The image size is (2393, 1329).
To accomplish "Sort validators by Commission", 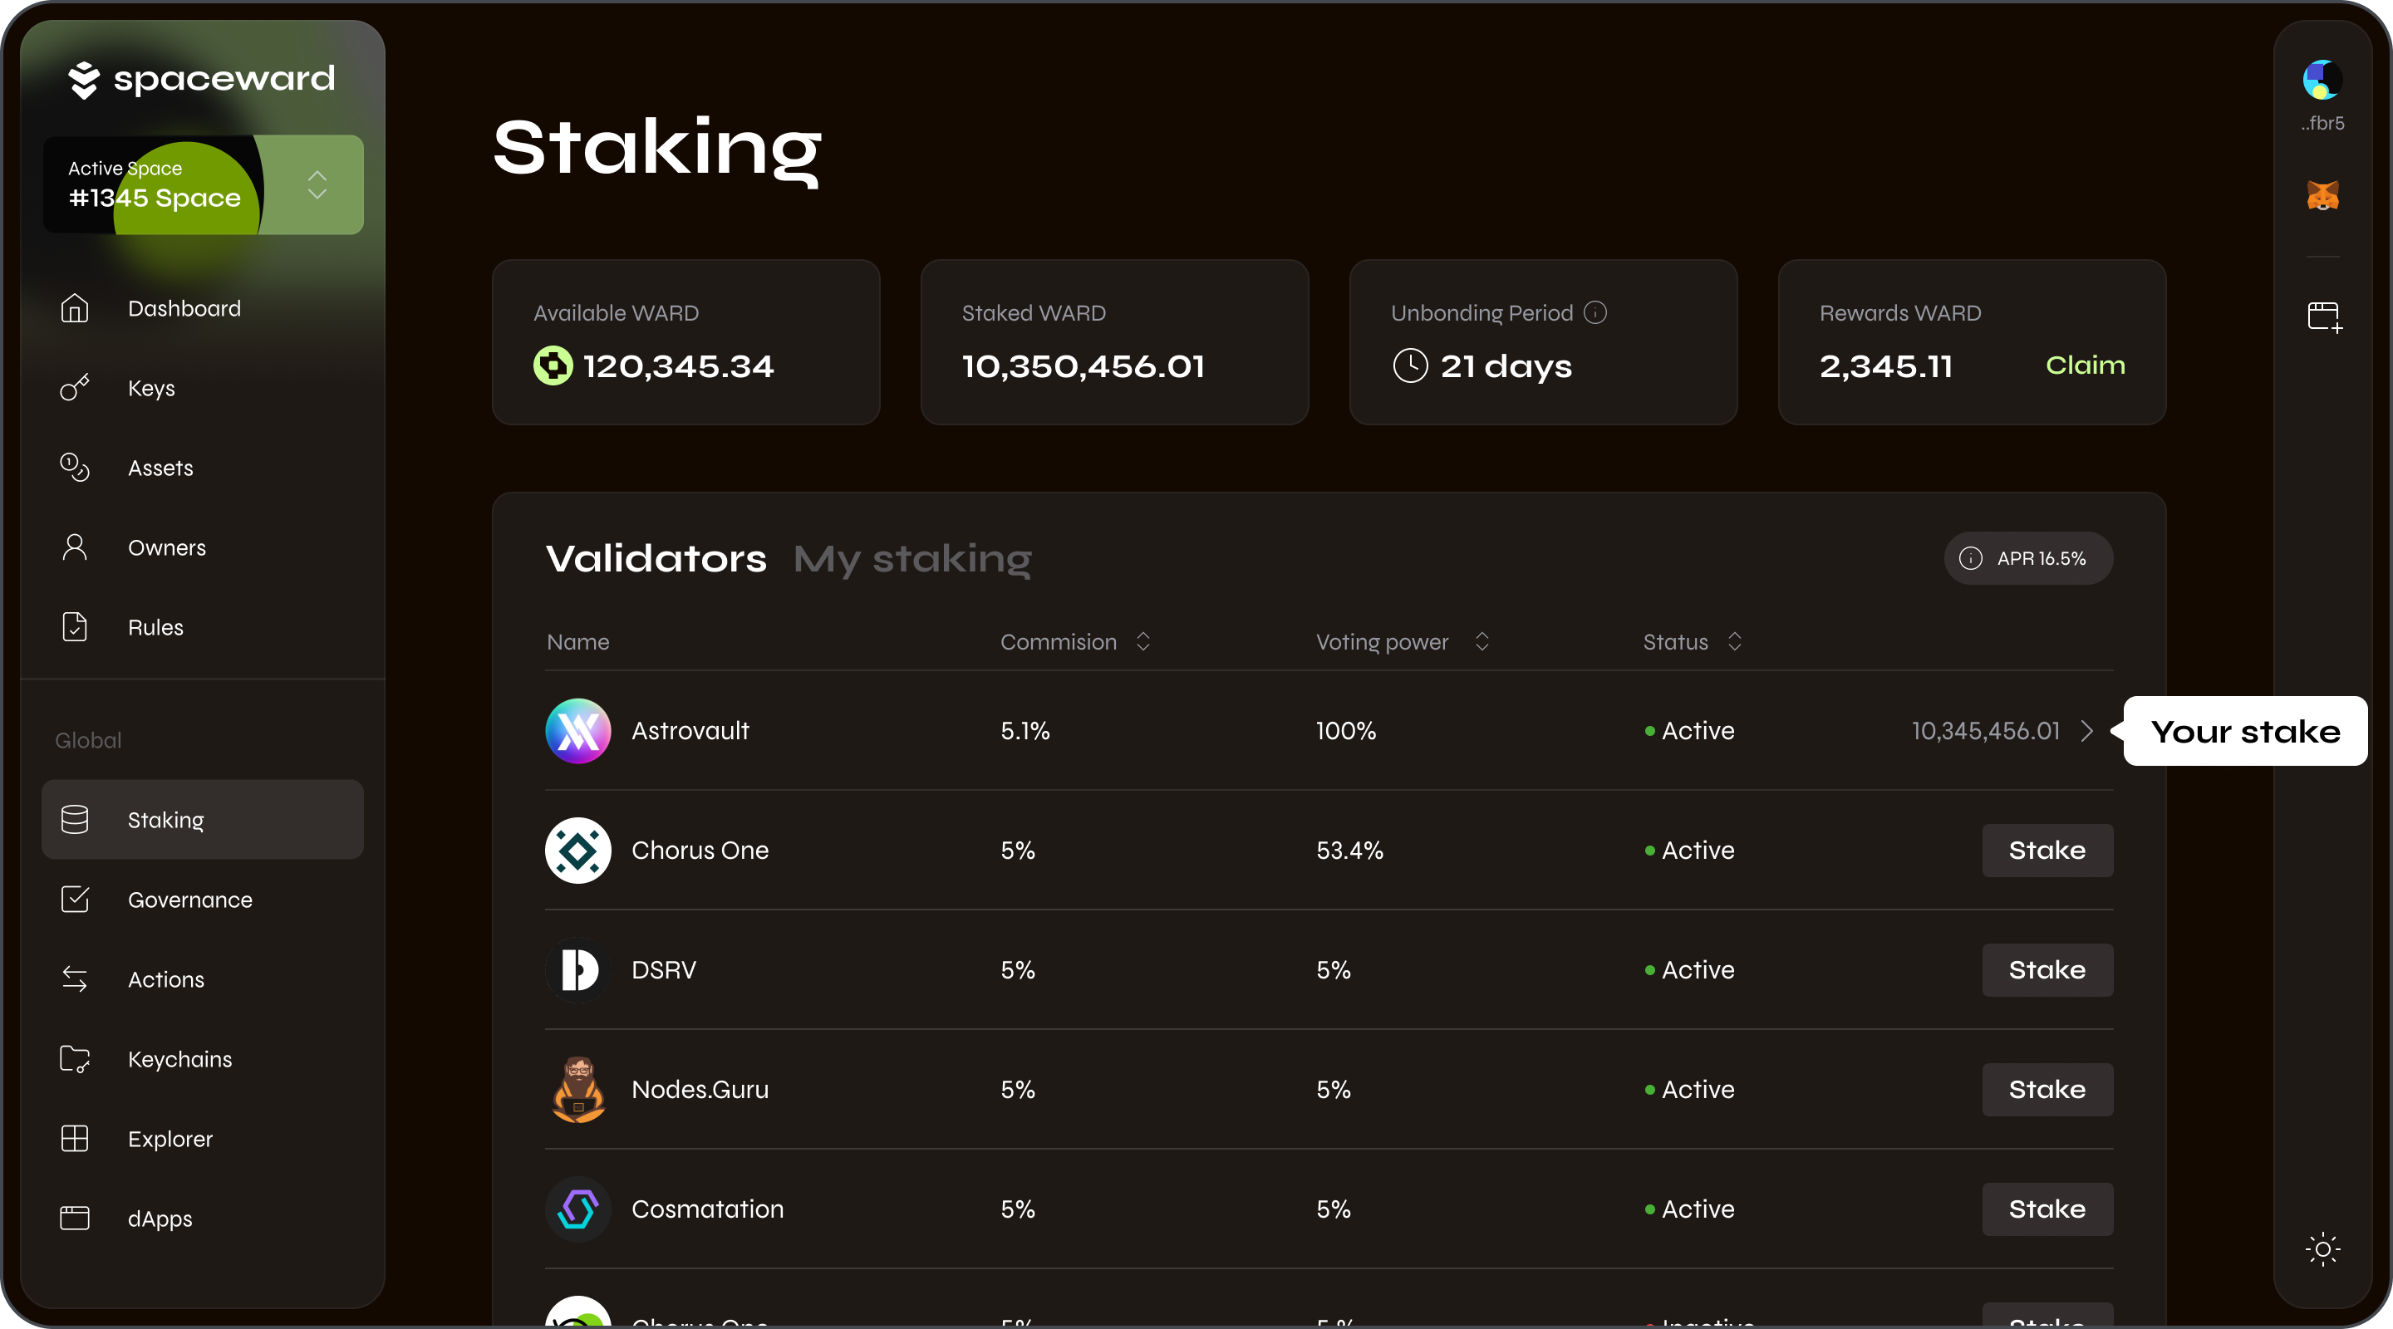I will tap(1142, 640).
